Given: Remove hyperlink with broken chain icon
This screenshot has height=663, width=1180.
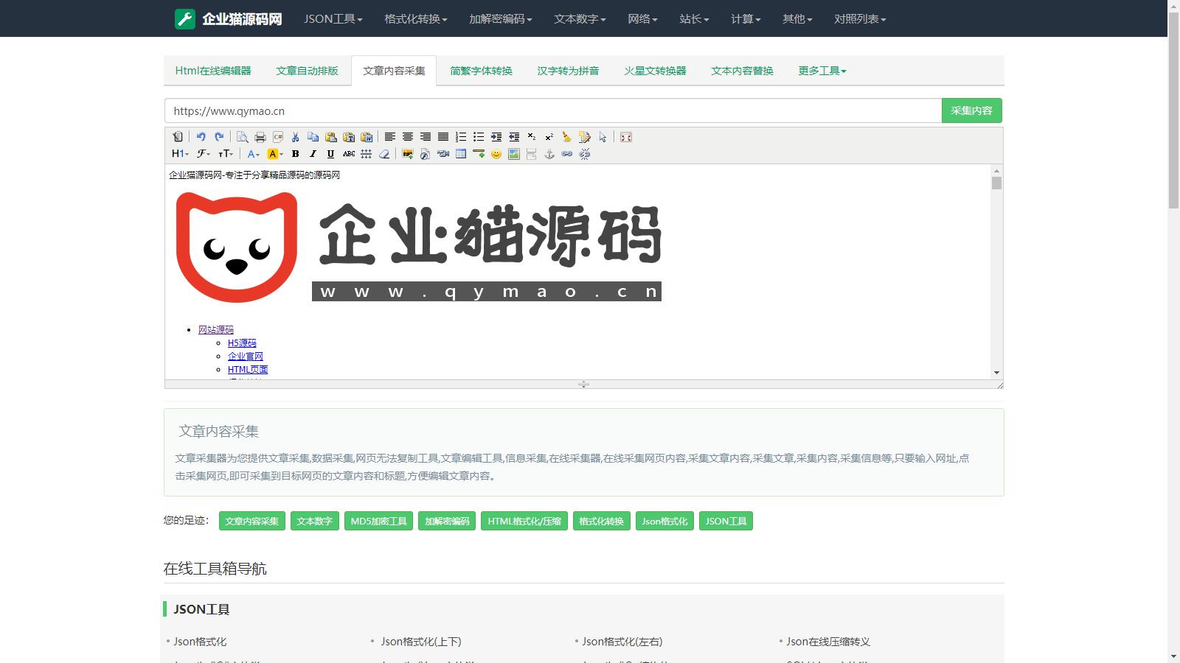Looking at the screenshot, I should pos(585,154).
